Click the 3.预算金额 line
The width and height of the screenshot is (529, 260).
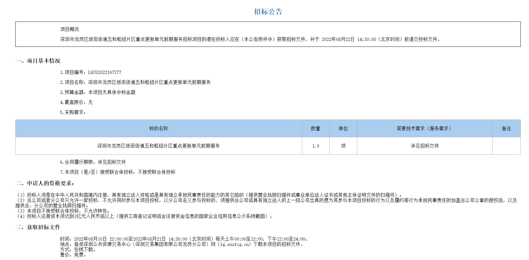tap(97, 92)
